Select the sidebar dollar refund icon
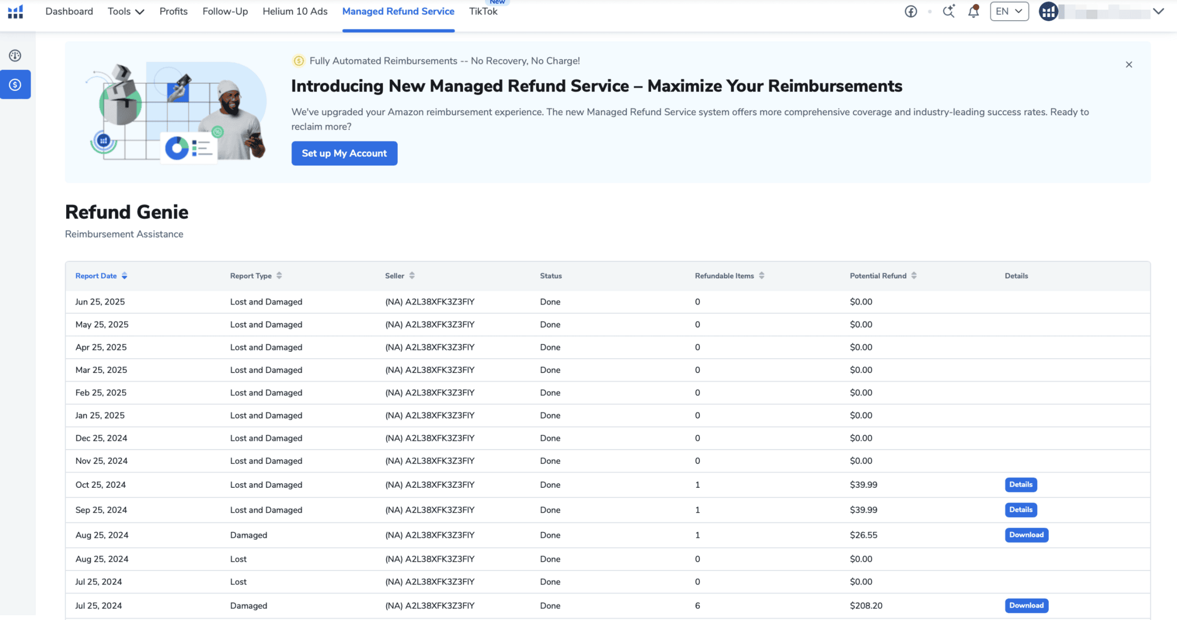The image size is (1177, 620). coord(15,85)
